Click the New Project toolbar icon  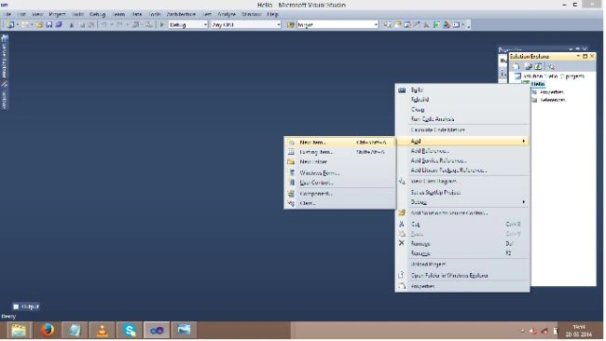(10, 25)
